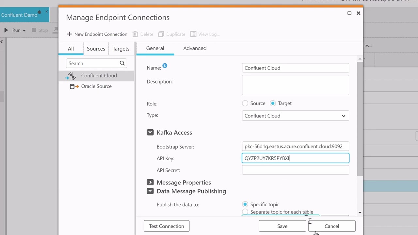The width and height of the screenshot is (418, 235).
Task: Select the Source role radio button
Action: tap(245, 103)
